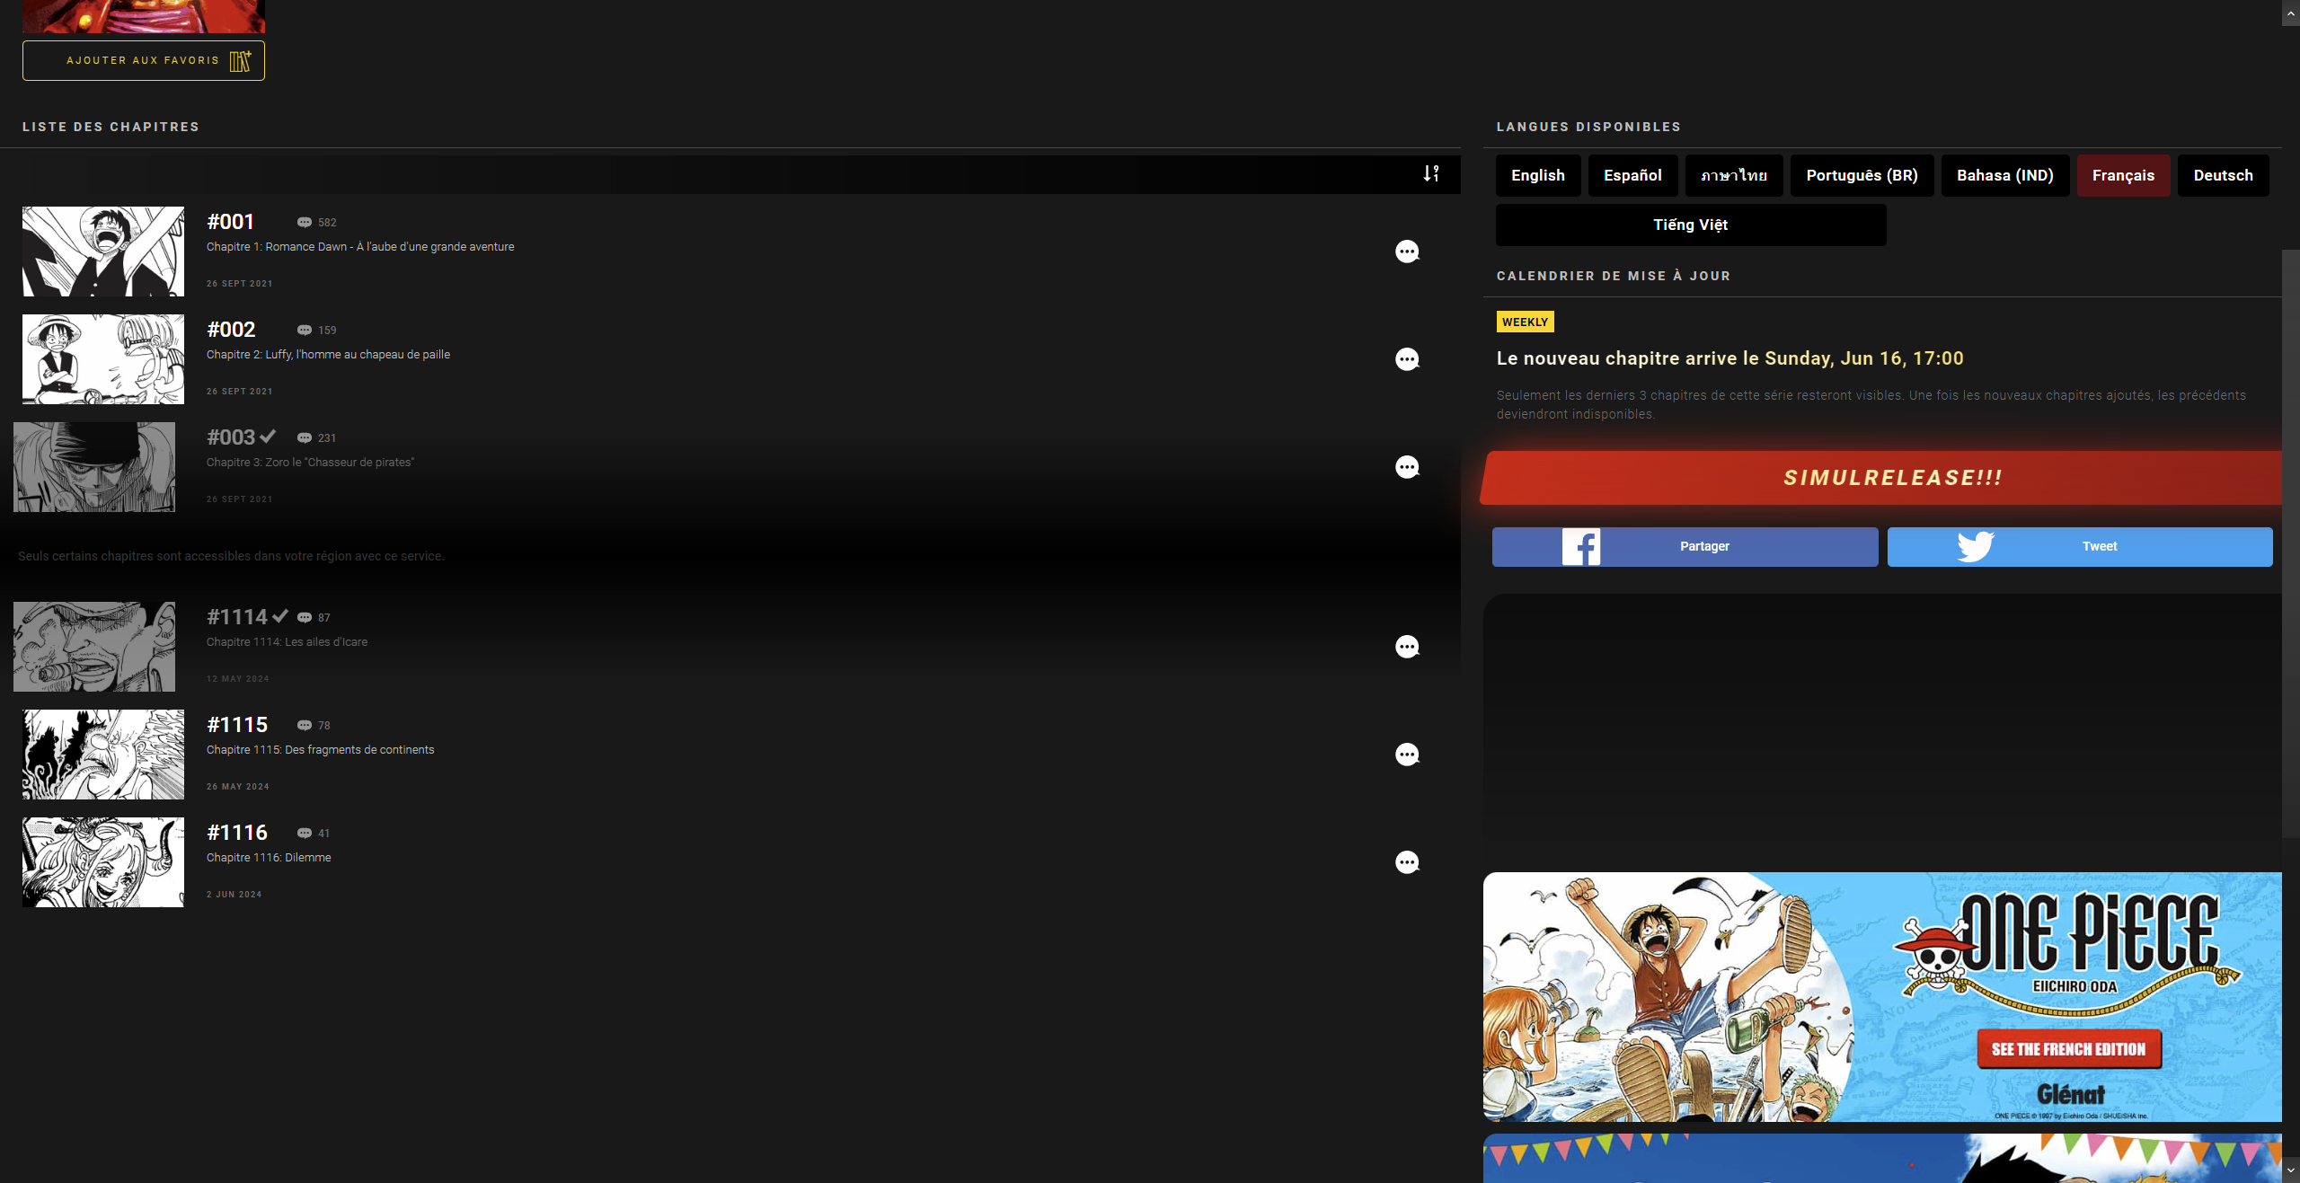Viewport: 2300px width, 1183px height.
Task: Click See the French Edition banner button
Action: [x=2068, y=1049]
